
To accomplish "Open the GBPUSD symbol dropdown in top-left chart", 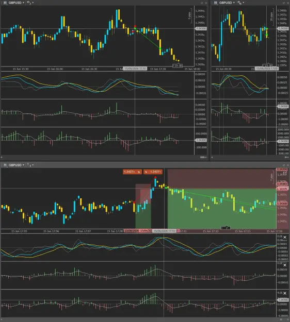I will (16, 3).
